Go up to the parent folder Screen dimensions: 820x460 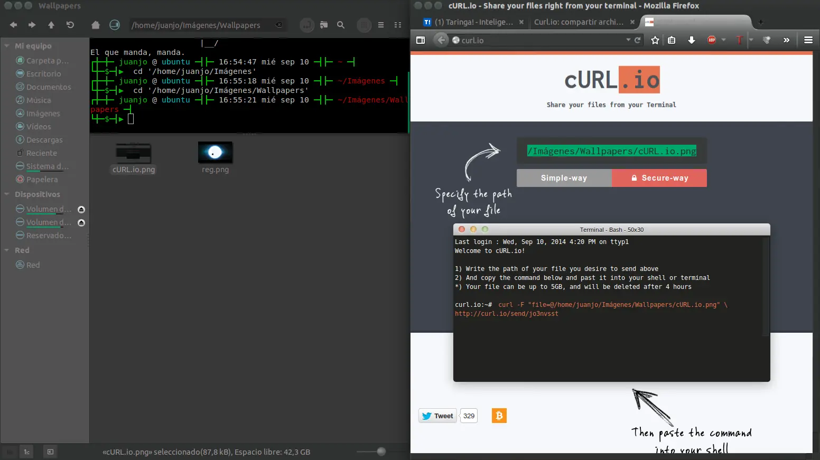coord(51,25)
